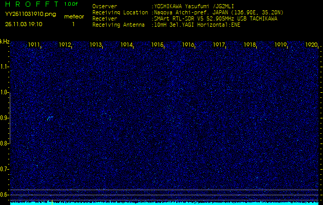Click the 1918 time axis marker
The width and height of the screenshot is (323, 205).
250,45
